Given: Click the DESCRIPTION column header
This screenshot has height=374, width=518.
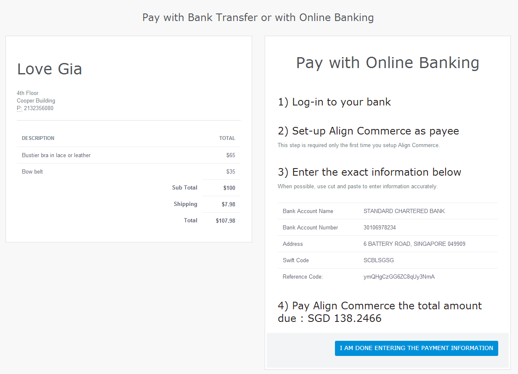Looking at the screenshot, I should pyautogui.click(x=38, y=138).
